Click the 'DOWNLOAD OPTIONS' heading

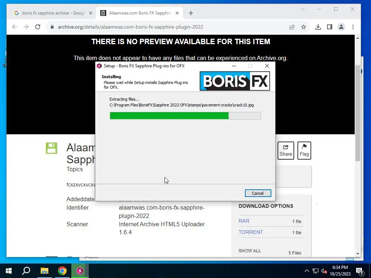coord(266,206)
